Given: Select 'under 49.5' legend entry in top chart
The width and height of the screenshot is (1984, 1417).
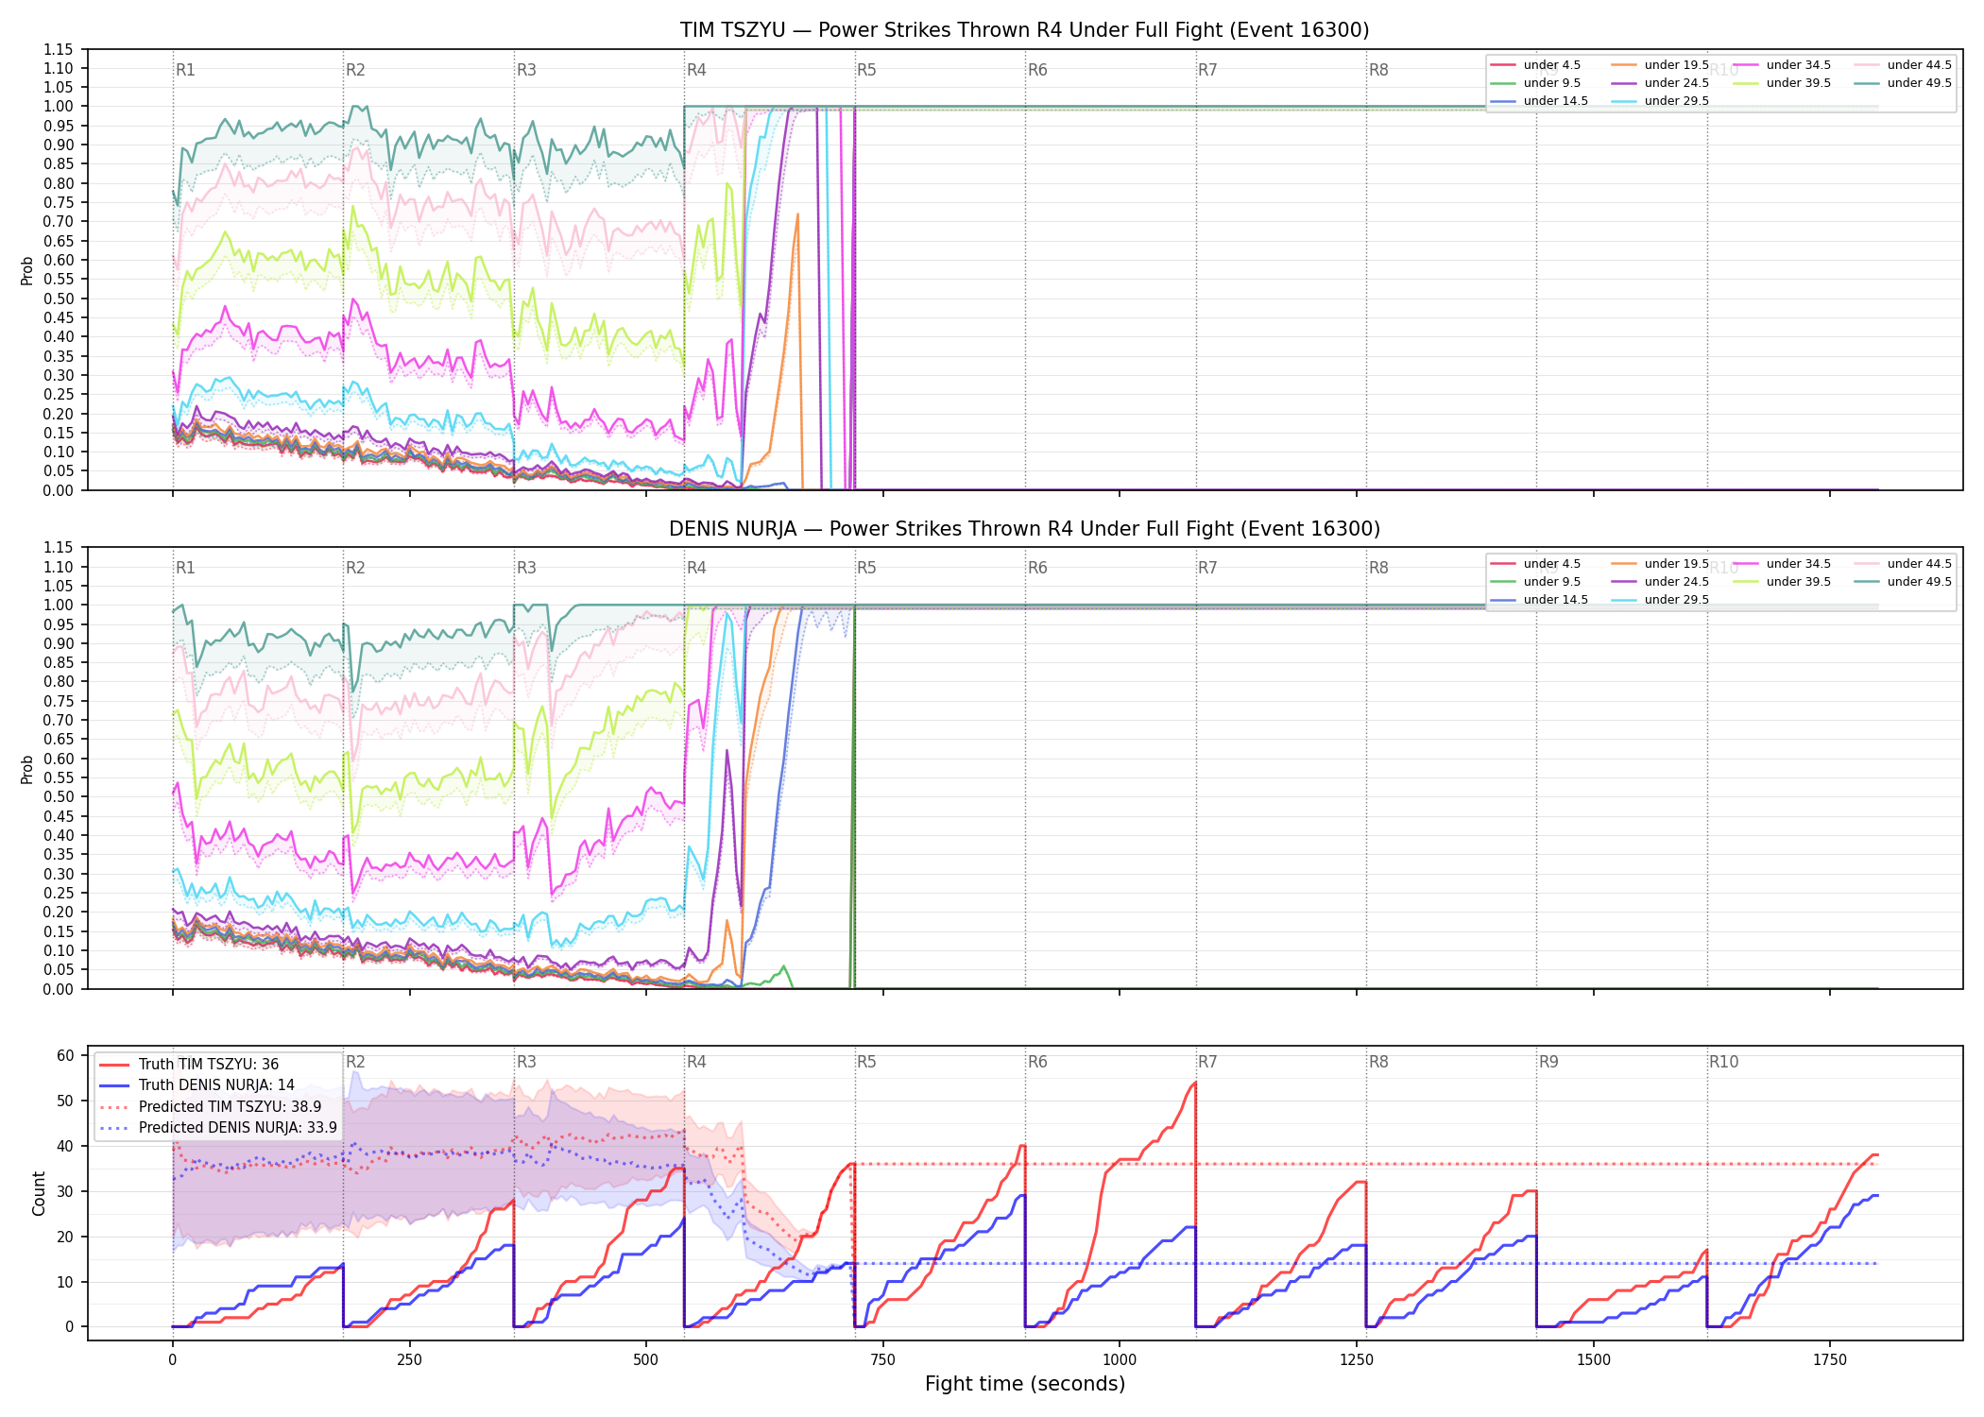Looking at the screenshot, I should (x=1902, y=83).
